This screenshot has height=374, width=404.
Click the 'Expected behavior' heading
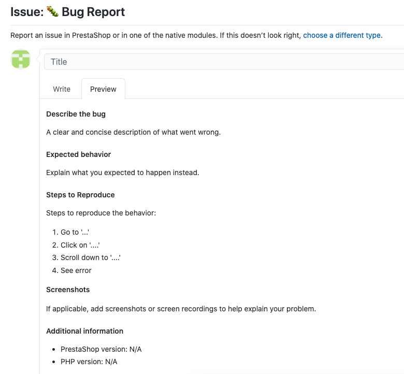coord(78,154)
